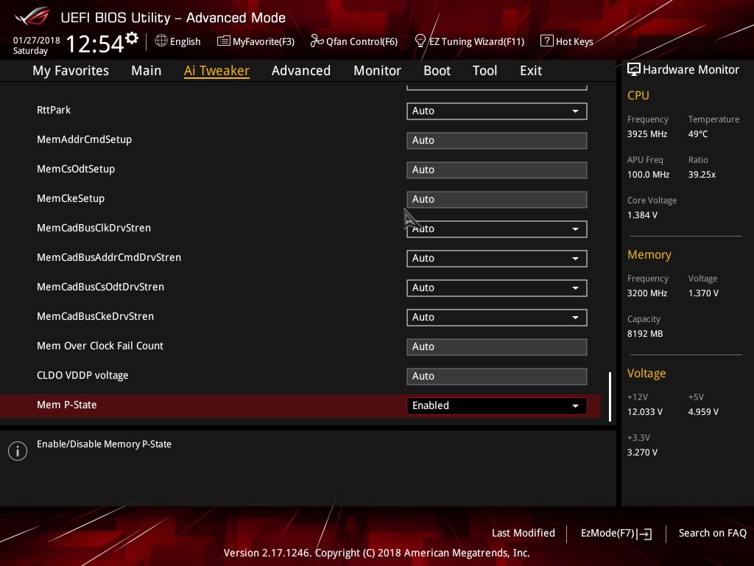This screenshot has width=754, height=566.
Task: Click the EZ Tuning Wizard bulb icon
Action: (x=420, y=41)
